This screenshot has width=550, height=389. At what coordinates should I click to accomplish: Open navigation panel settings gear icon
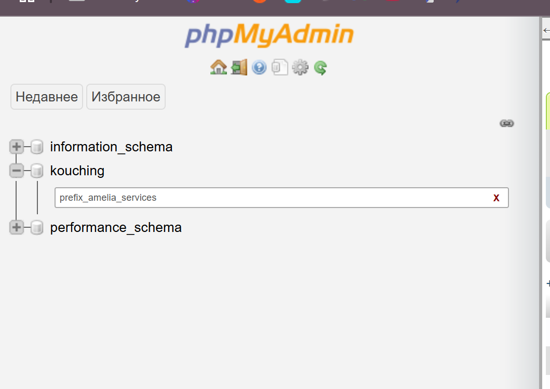click(x=300, y=67)
